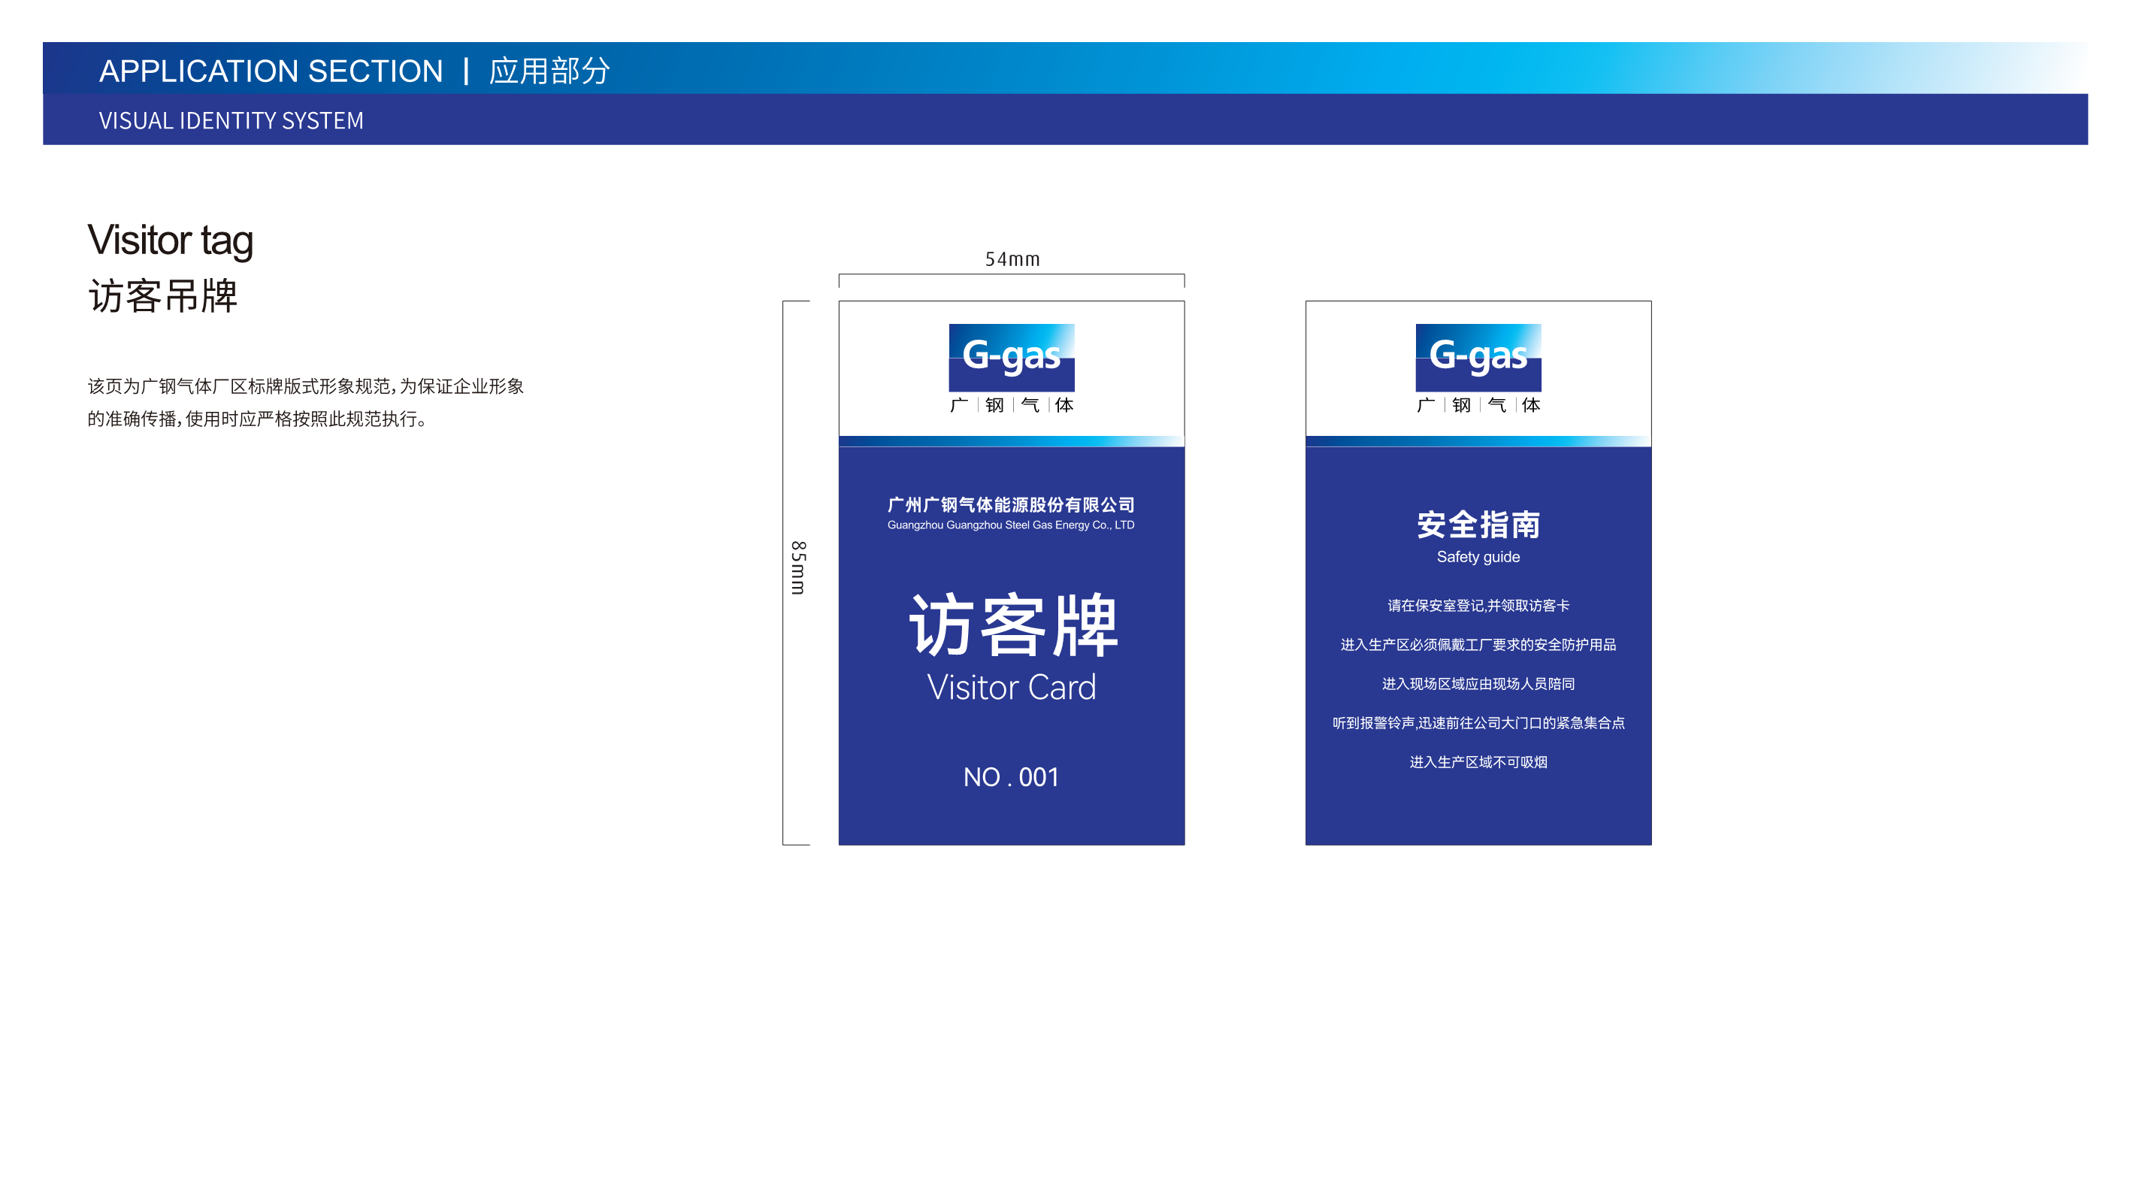Image resolution: width=2130 pixels, height=1198 pixels.
Task: Click the G-gas logo on visitor card
Action: point(1011,357)
